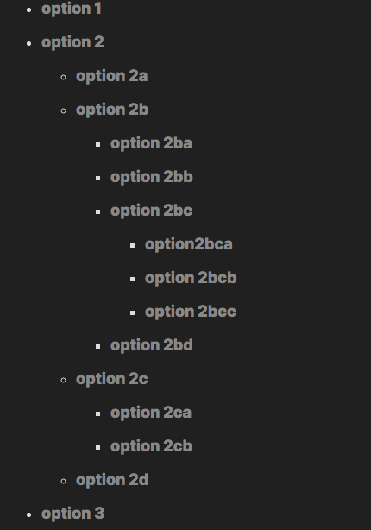Click the 'option 2bc' entry

tap(151, 211)
